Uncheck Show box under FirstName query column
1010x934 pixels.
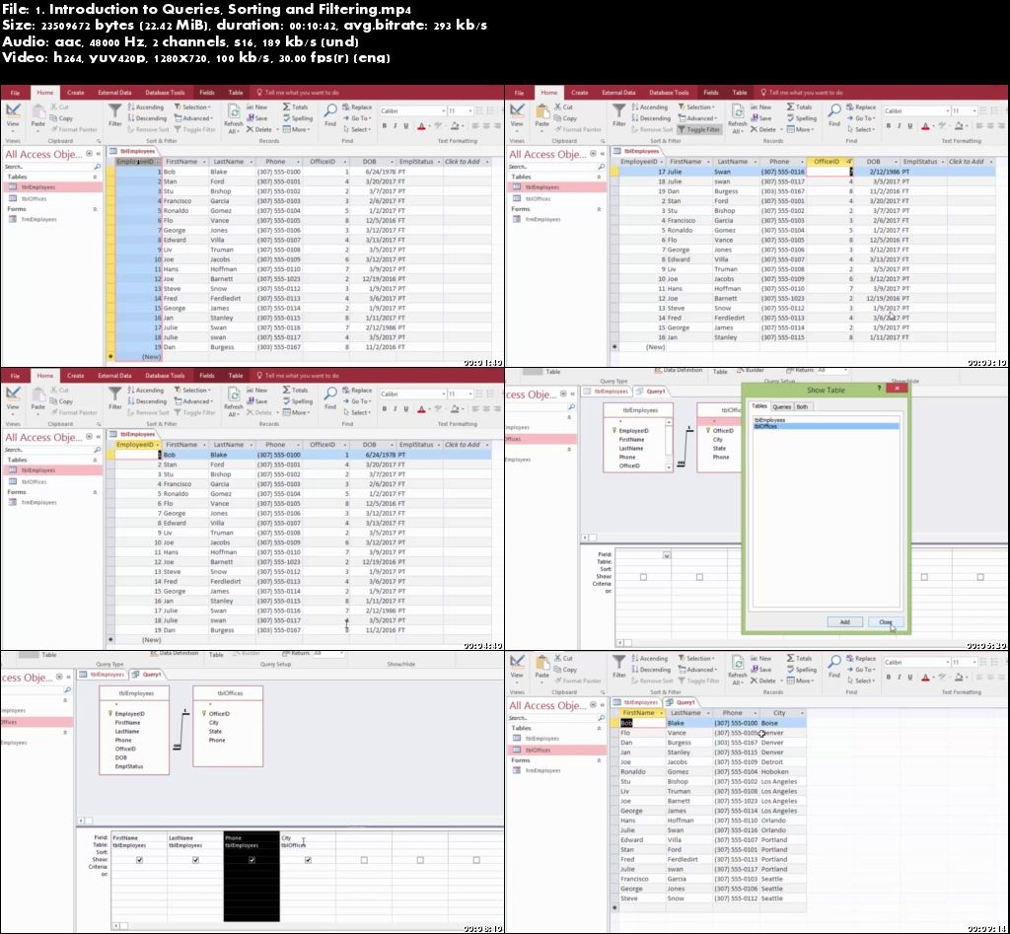click(x=139, y=860)
